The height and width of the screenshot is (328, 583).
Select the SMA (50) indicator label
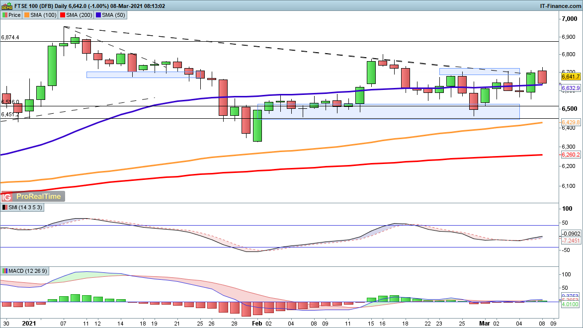(114, 15)
